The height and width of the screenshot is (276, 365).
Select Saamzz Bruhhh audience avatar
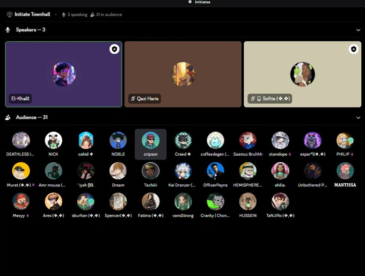(x=247, y=141)
